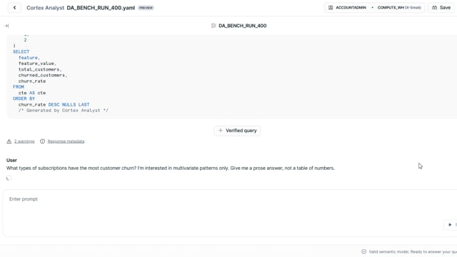Click the user question about customer churn

(x=171, y=168)
